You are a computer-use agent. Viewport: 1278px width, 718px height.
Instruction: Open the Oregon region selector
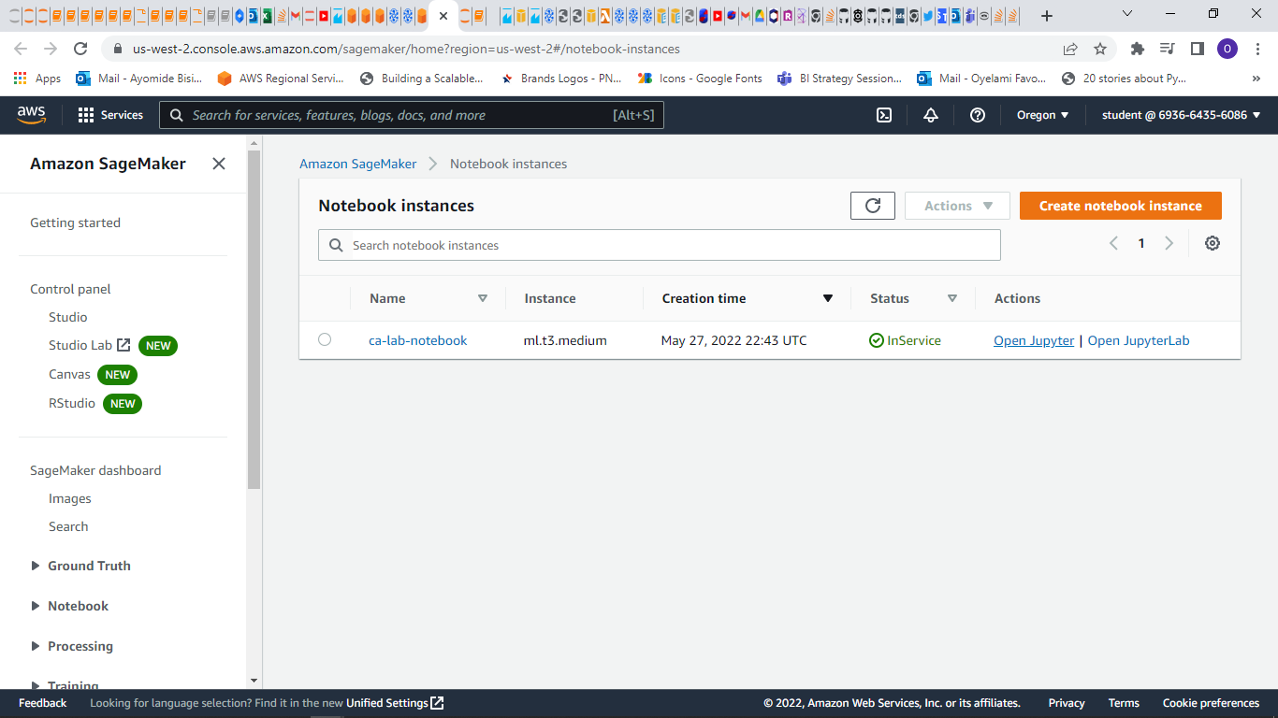click(x=1041, y=114)
